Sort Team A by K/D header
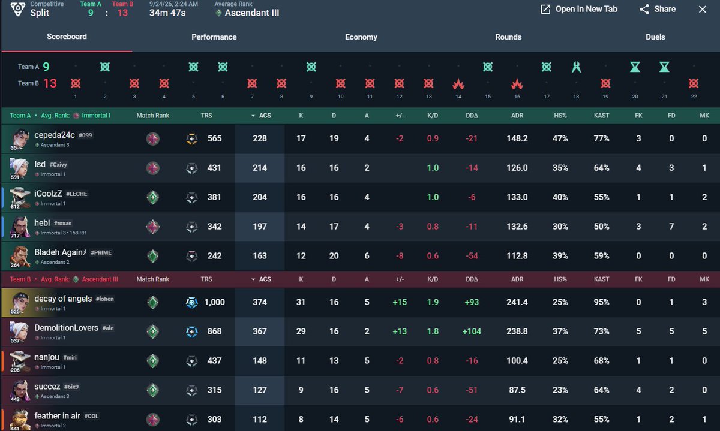The image size is (720, 431). 433,115
